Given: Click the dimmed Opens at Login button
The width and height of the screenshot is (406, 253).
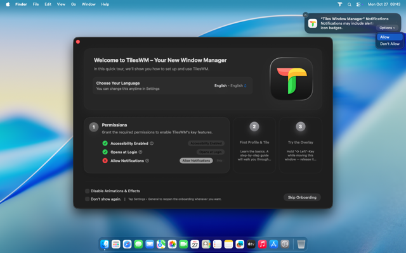Looking at the screenshot, I should (x=210, y=152).
